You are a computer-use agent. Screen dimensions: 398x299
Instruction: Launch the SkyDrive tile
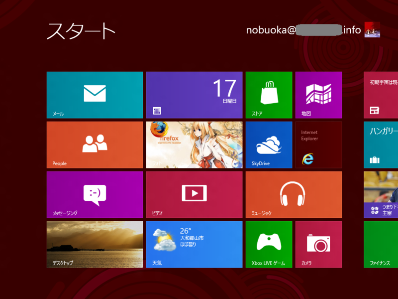click(x=269, y=145)
